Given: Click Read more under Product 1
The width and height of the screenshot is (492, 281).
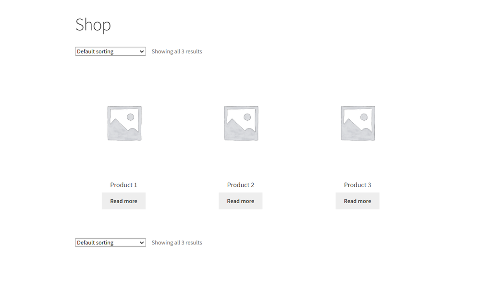Looking at the screenshot, I should click(123, 201).
